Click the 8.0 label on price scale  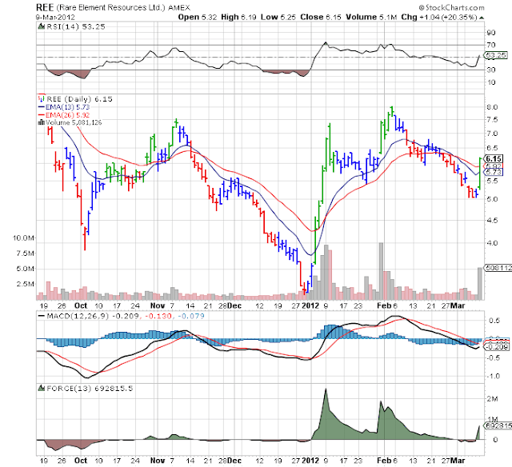493,107
